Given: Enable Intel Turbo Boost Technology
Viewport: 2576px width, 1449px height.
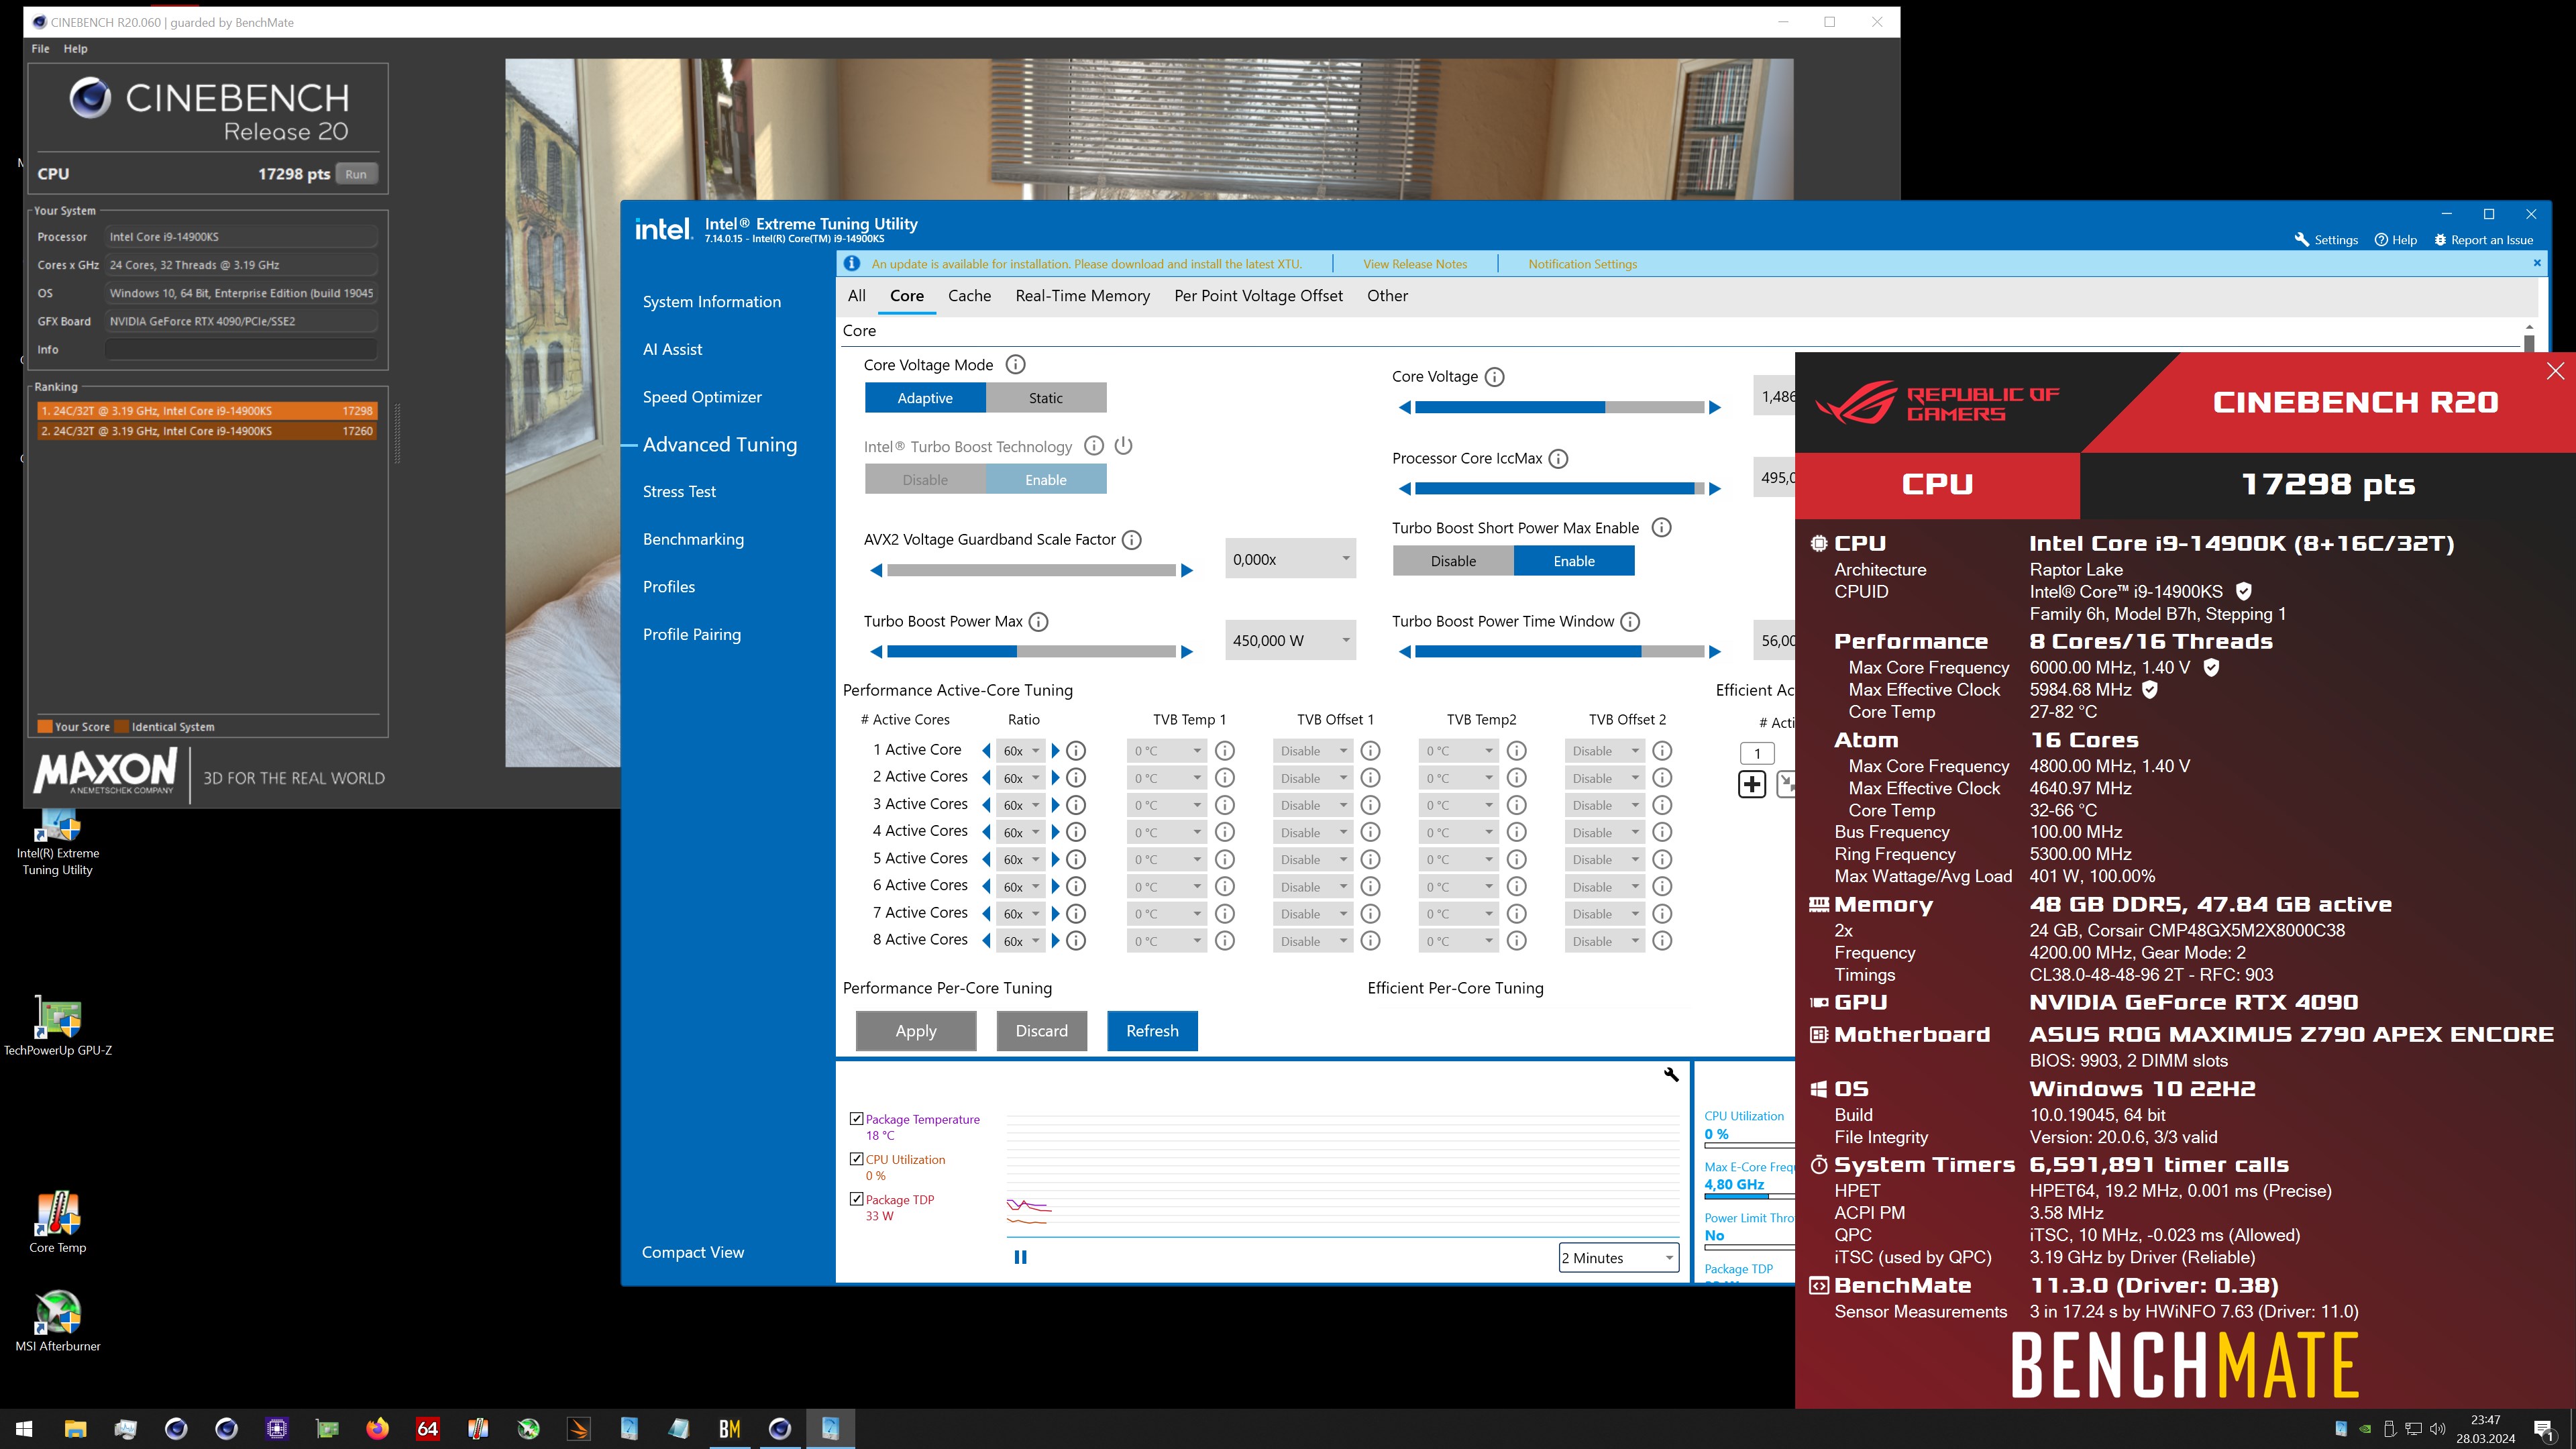Looking at the screenshot, I should [x=1046, y=480].
